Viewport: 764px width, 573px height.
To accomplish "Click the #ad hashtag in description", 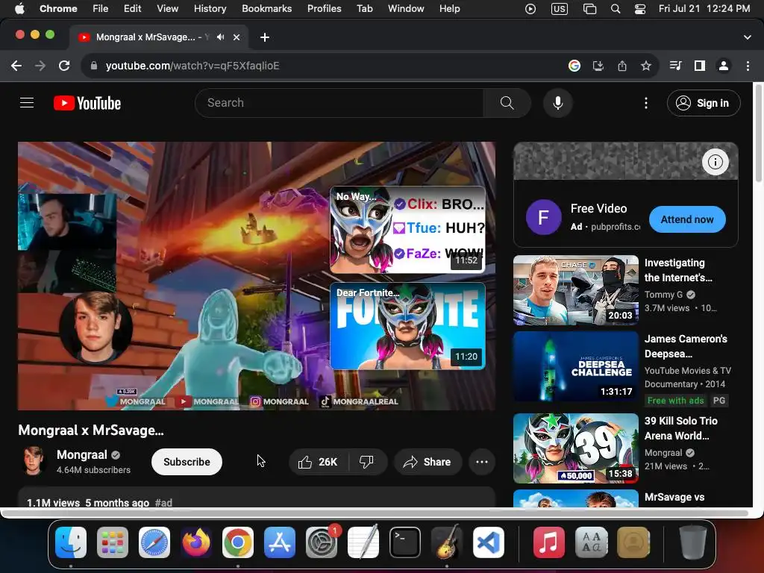I will 163,503.
